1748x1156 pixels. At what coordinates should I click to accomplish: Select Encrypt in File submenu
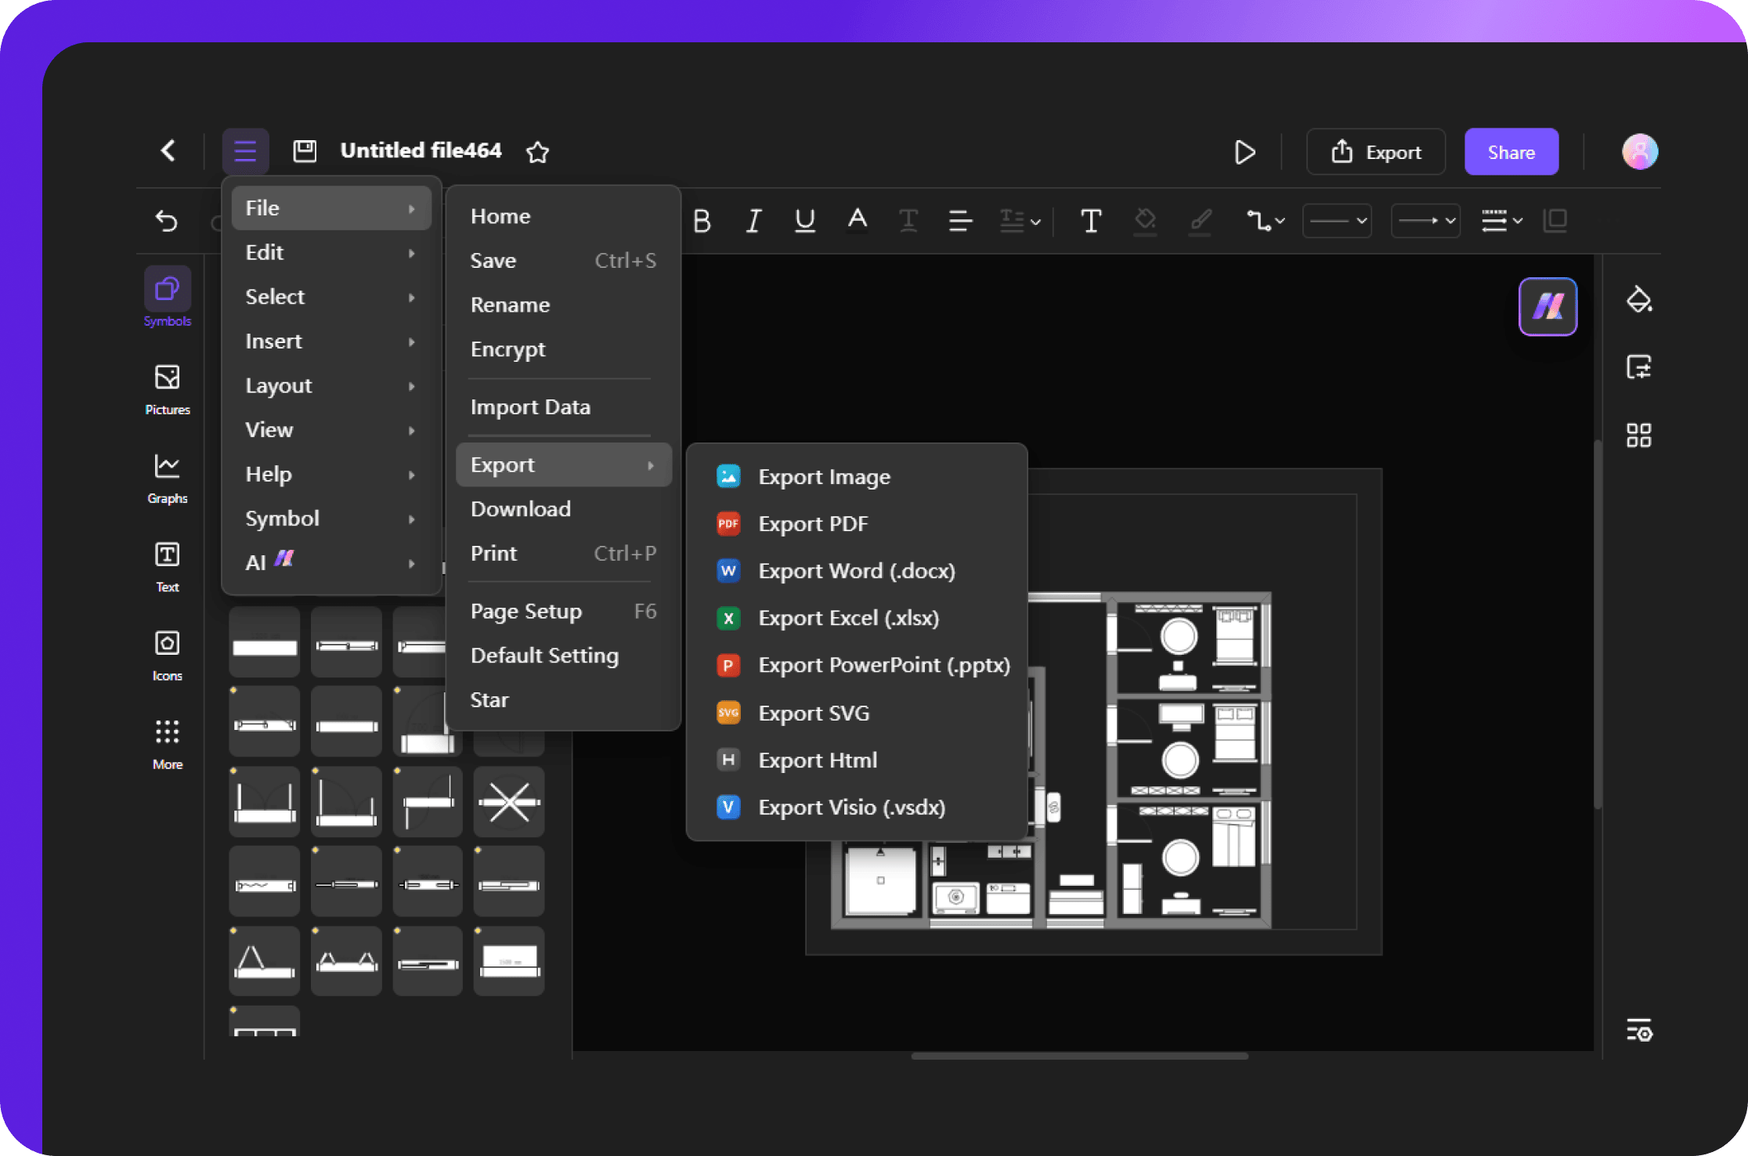563,349
